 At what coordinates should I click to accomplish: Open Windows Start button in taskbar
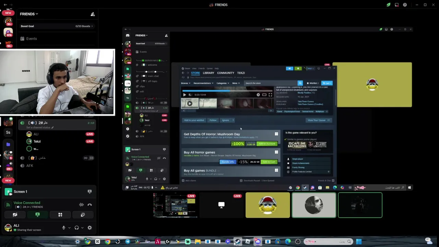tap(358, 242)
